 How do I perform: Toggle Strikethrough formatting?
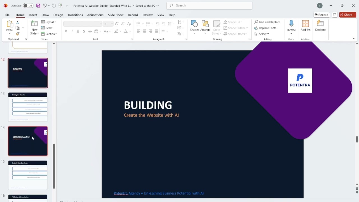point(90,31)
